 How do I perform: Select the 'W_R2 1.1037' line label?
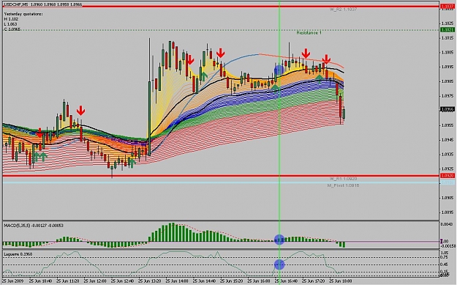click(x=343, y=10)
